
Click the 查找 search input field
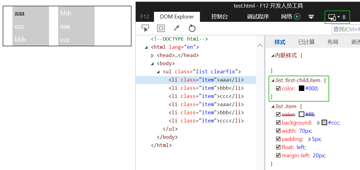point(346,29)
